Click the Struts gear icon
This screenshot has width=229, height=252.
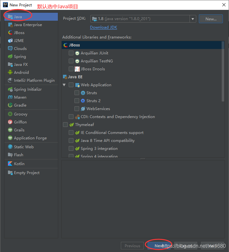[x=83, y=93]
